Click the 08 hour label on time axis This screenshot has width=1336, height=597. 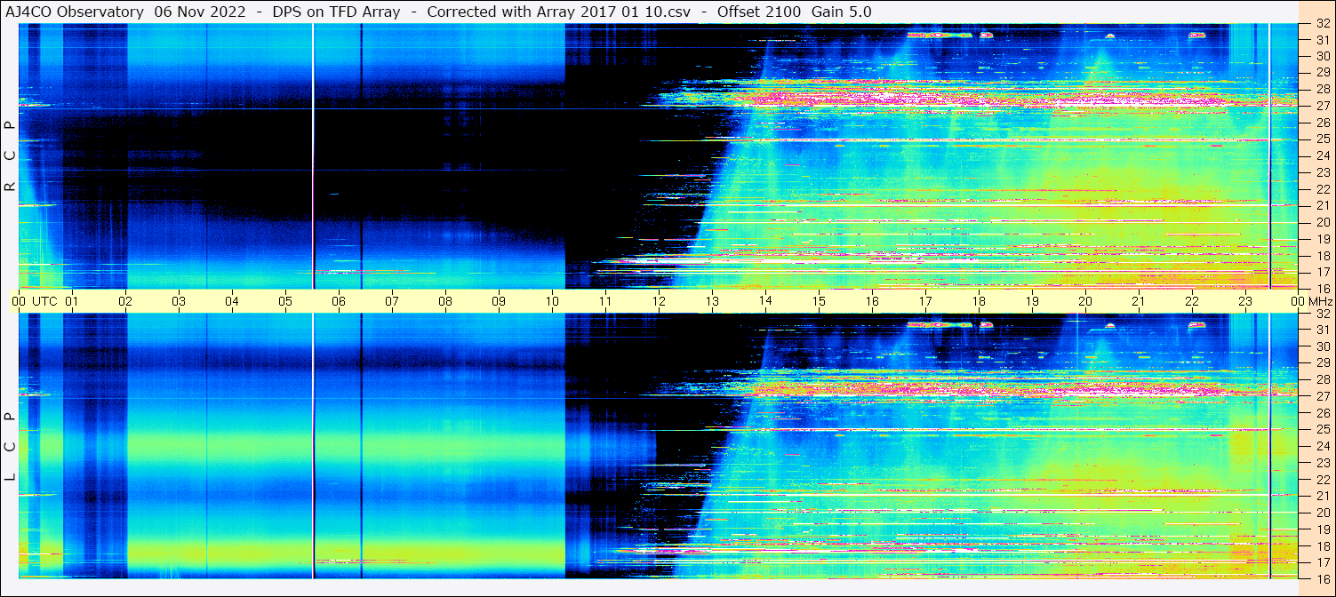[445, 301]
